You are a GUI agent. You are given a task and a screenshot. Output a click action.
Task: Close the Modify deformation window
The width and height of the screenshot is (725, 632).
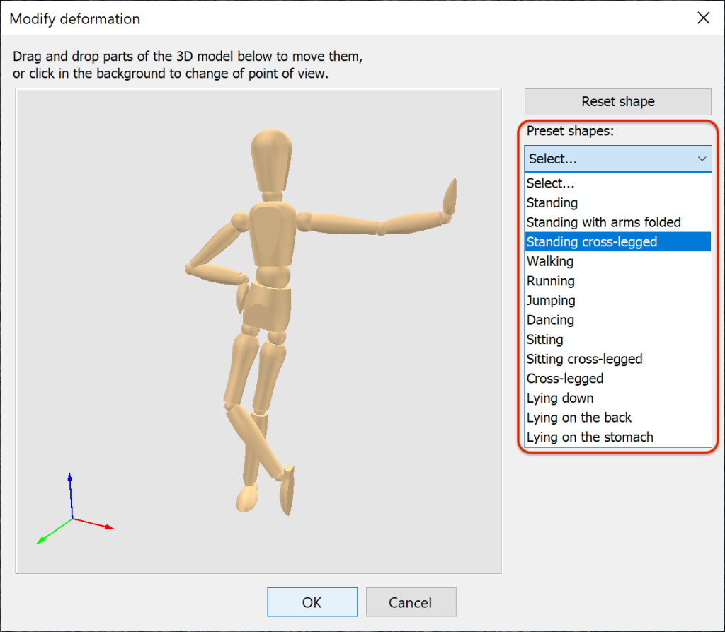703,18
